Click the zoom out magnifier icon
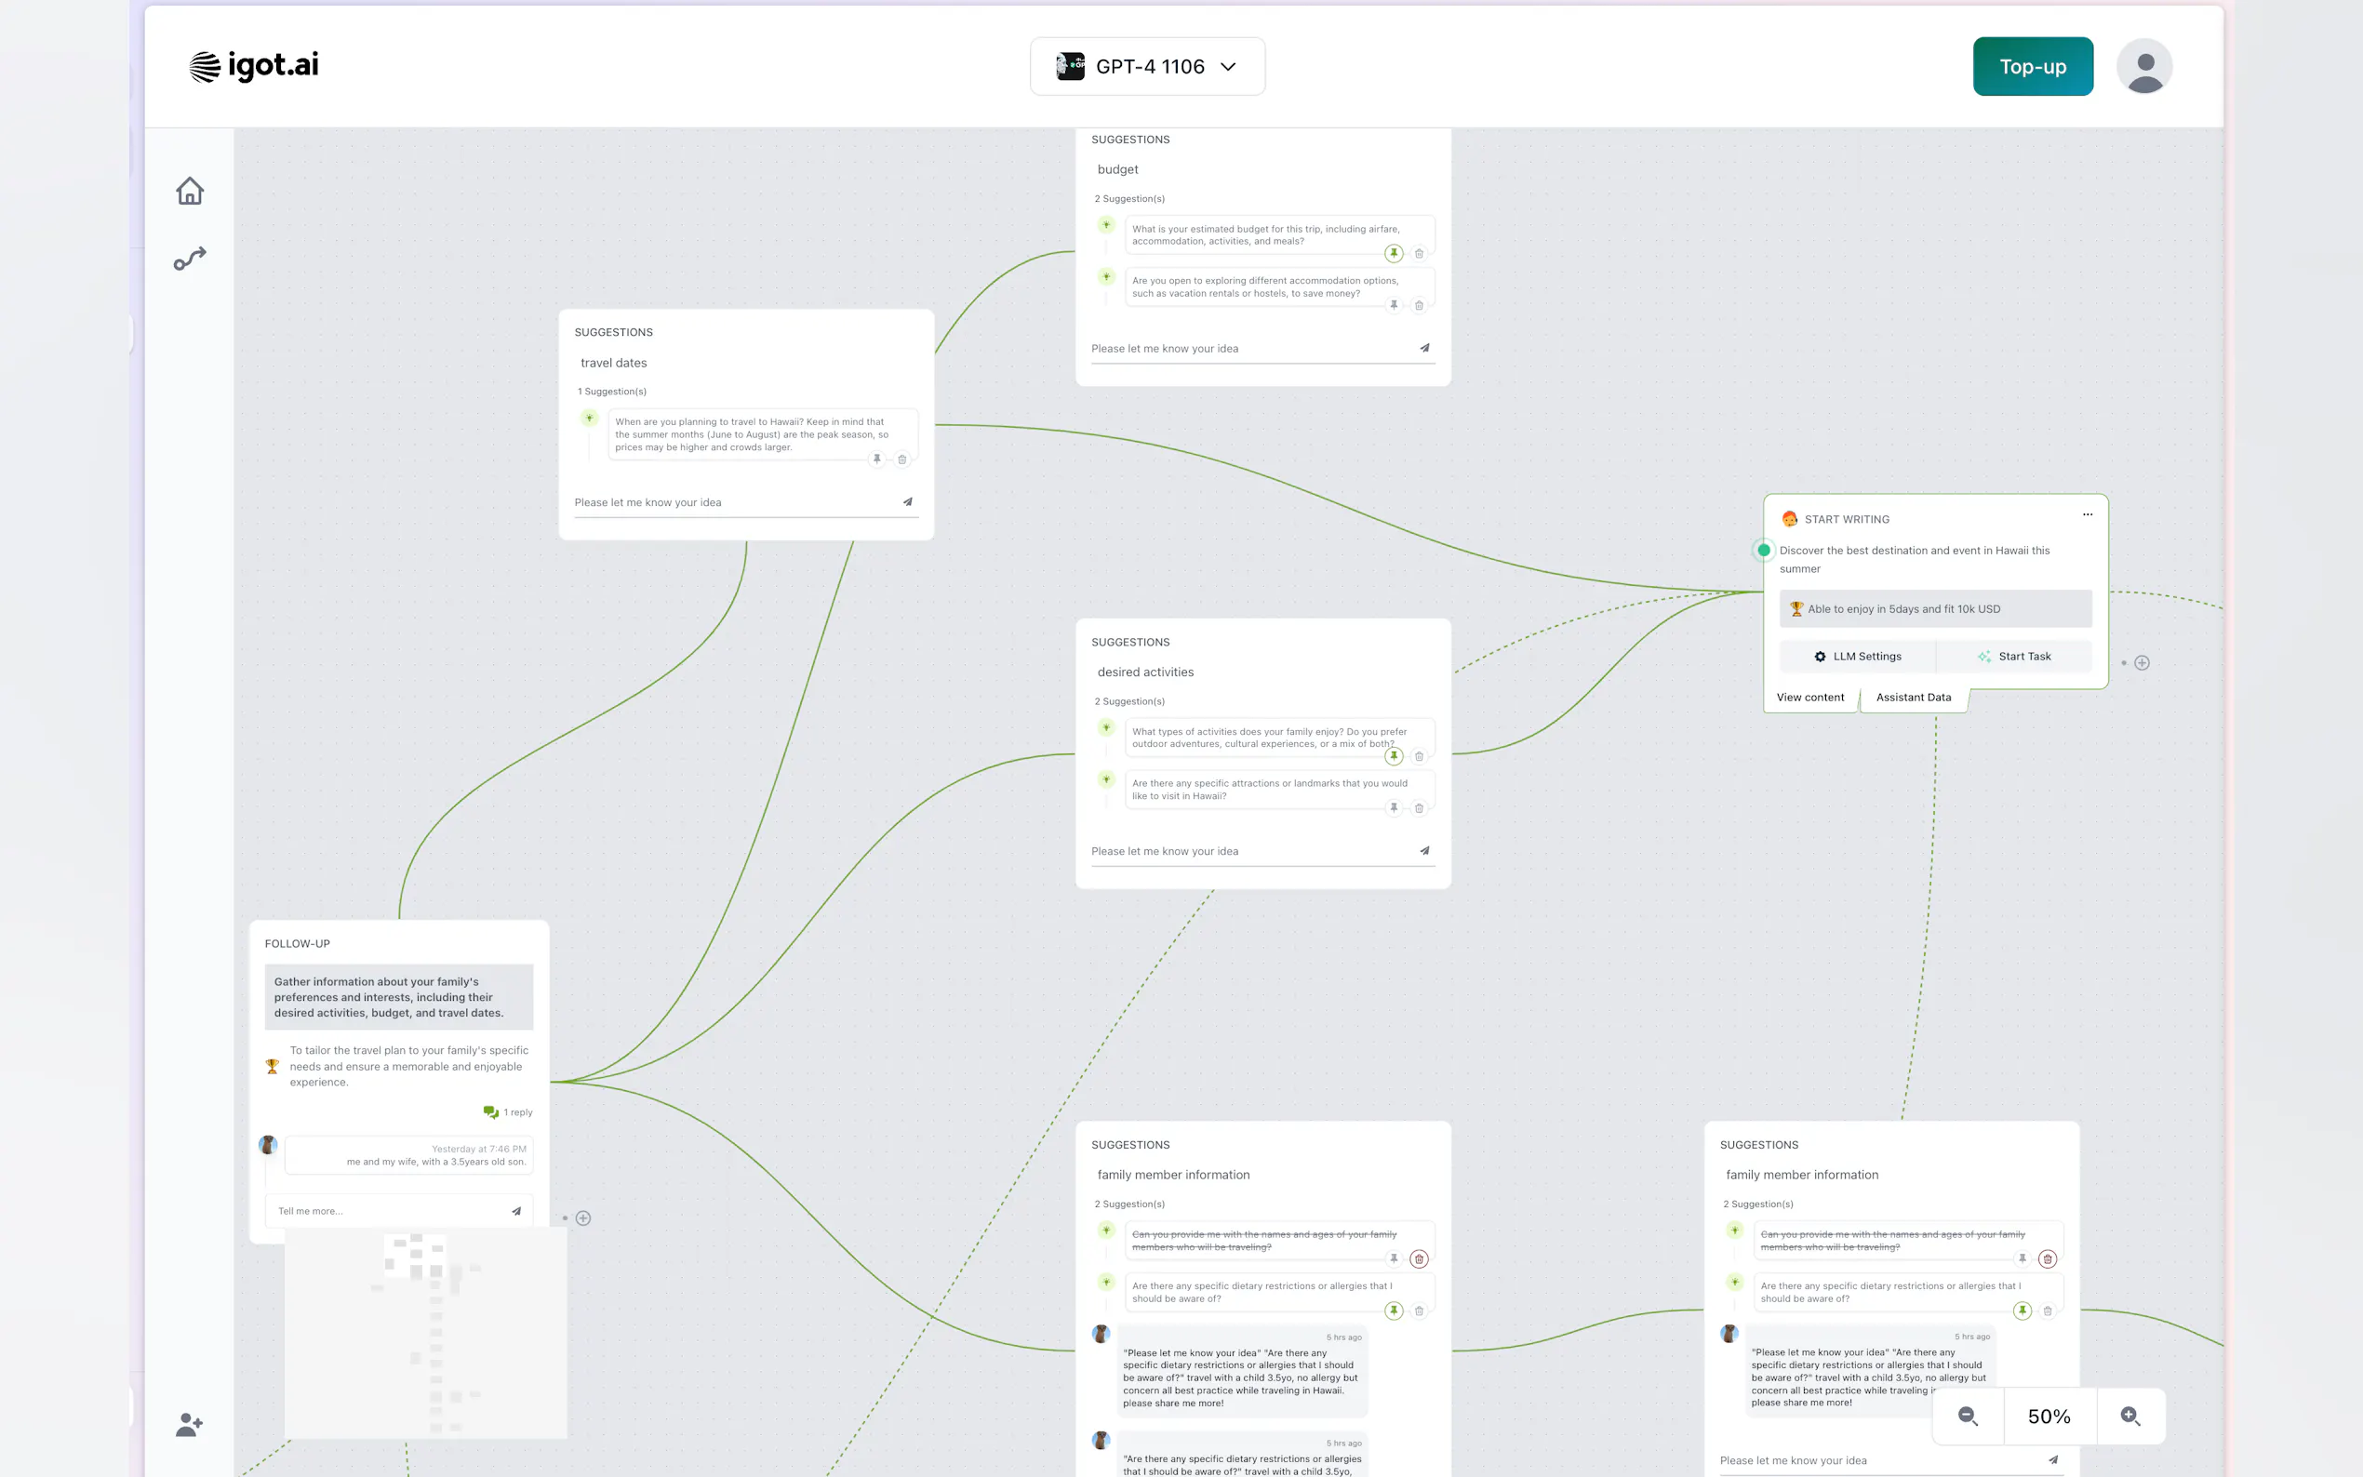Image resolution: width=2363 pixels, height=1477 pixels. (x=1968, y=1417)
